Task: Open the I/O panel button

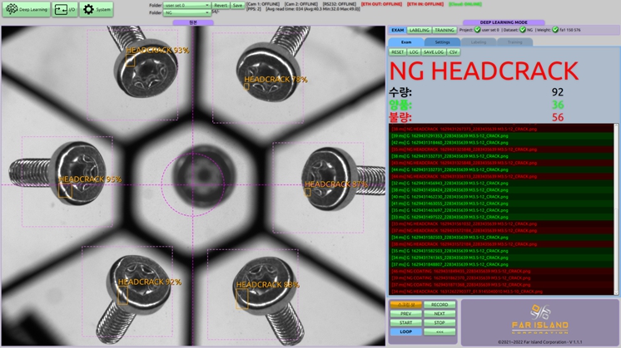Action: [65, 9]
